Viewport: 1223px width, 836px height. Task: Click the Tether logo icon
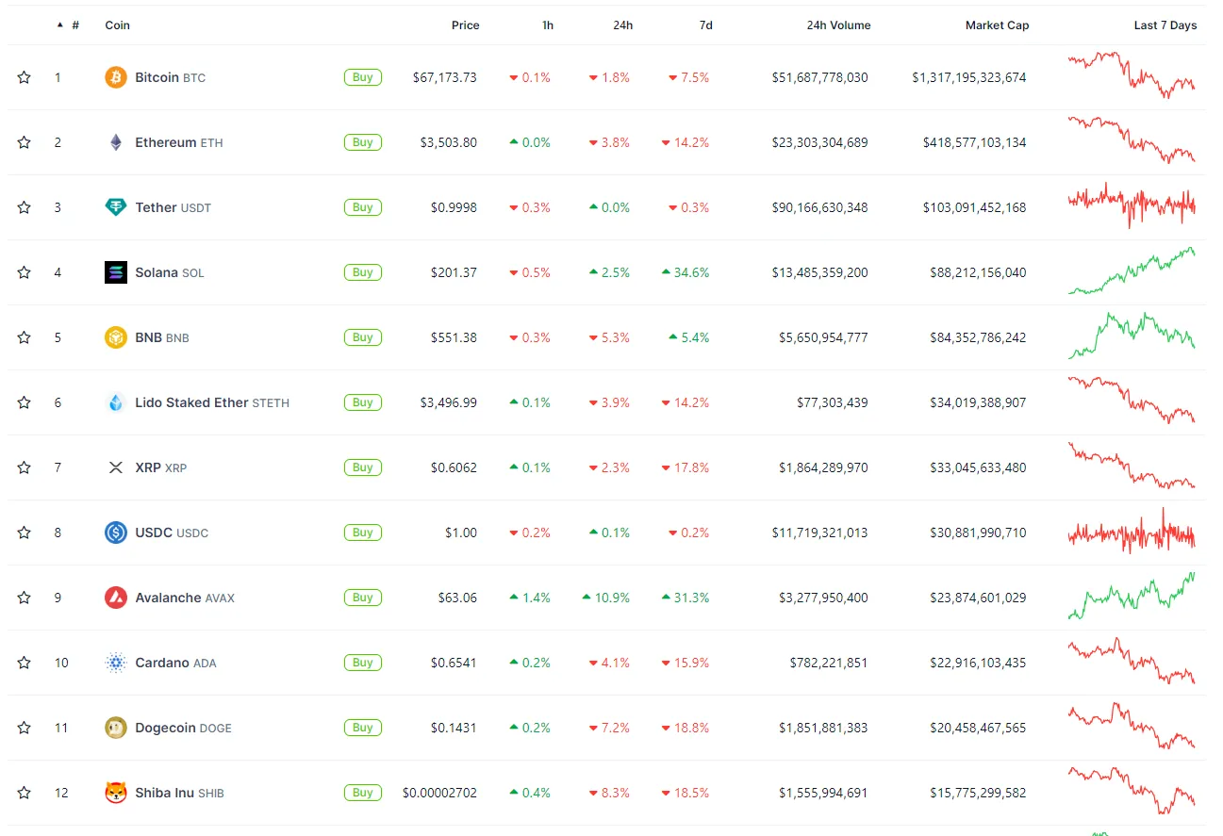click(x=116, y=207)
